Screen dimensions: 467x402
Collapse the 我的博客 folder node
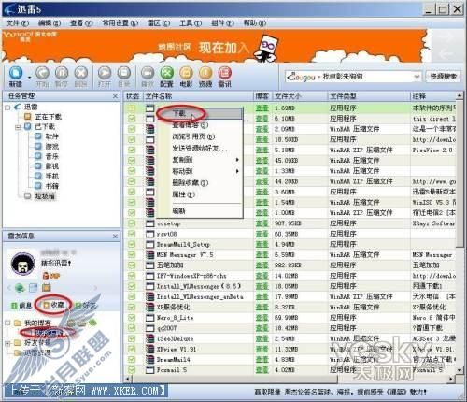pyautogui.click(x=7, y=323)
